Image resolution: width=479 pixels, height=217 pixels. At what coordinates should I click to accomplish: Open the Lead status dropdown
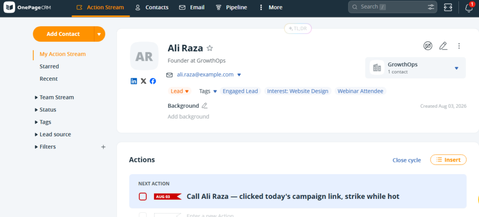180,91
